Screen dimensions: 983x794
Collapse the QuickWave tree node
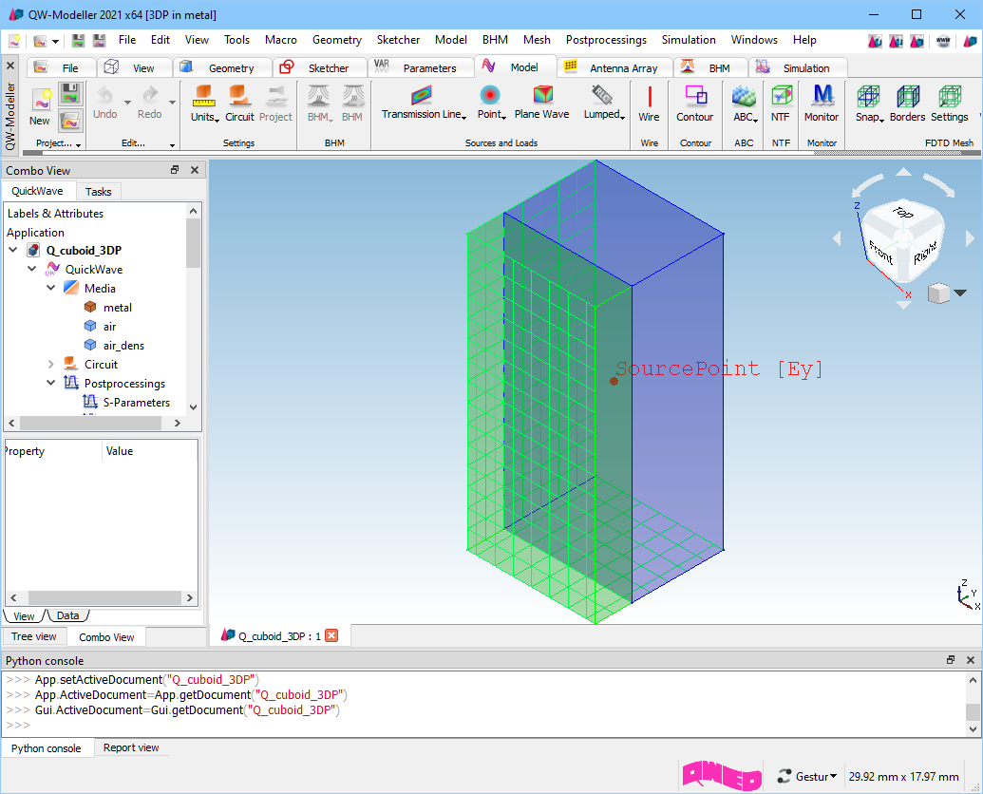coord(32,269)
